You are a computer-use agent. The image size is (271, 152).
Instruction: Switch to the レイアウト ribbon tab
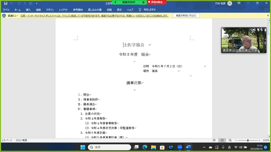tap(63, 10)
